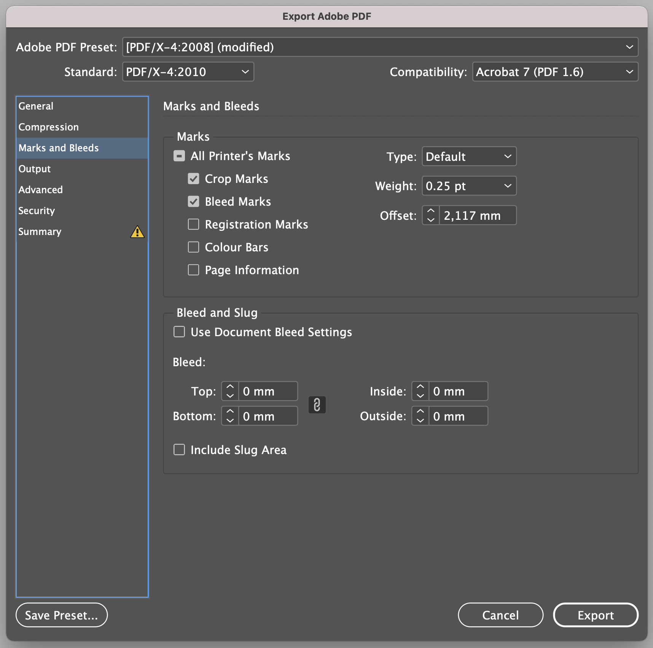
Task: Click the Offset stepper arrows
Action: (x=431, y=215)
